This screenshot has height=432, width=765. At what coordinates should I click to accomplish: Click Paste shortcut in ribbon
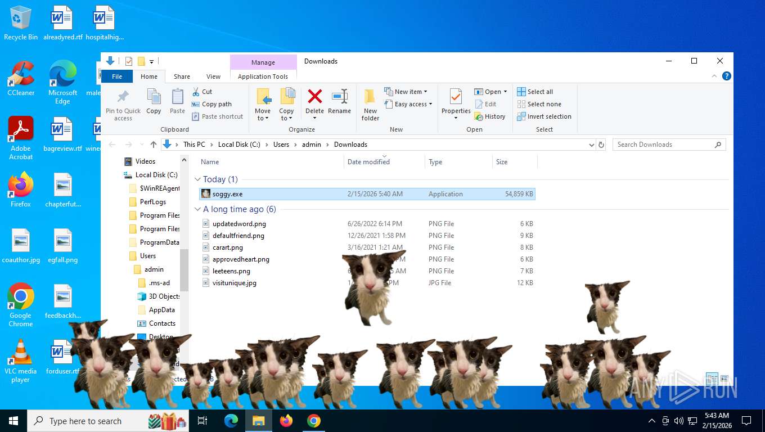click(218, 116)
